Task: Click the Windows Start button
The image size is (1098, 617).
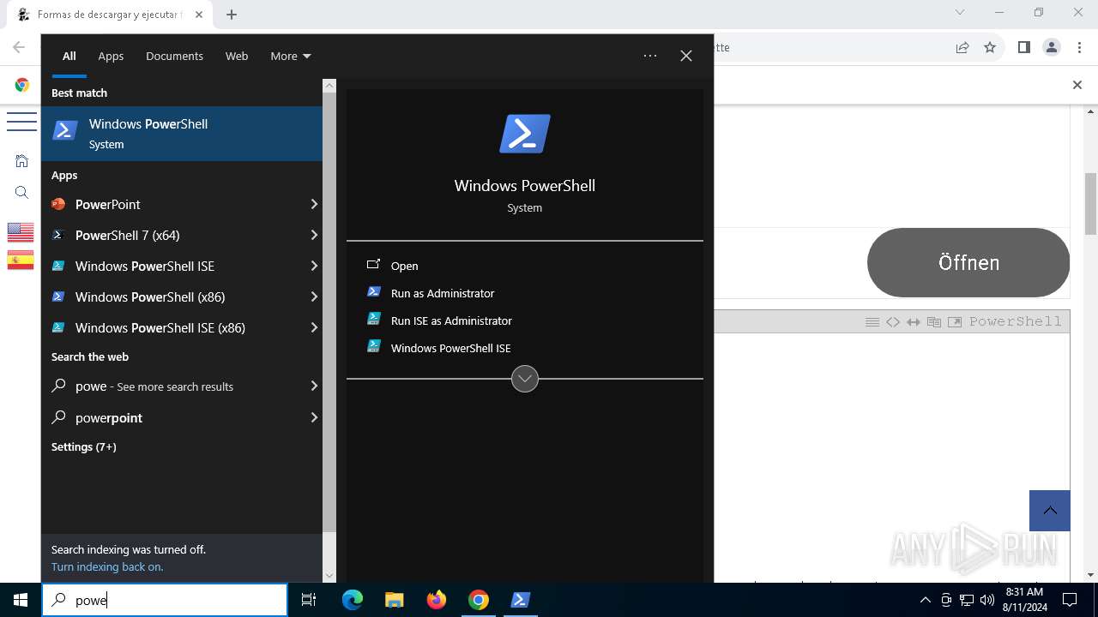Action: click(21, 600)
